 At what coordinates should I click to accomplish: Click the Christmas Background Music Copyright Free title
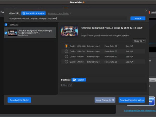point(35,32)
